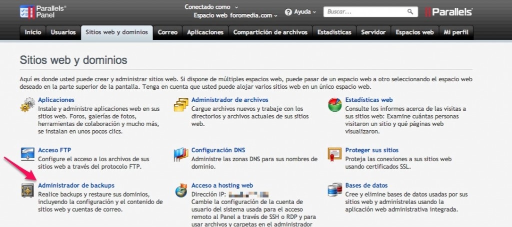Viewport: 512px width, 227px height.
Task: Open the Estadísticas tab
Action: point(334,32)
